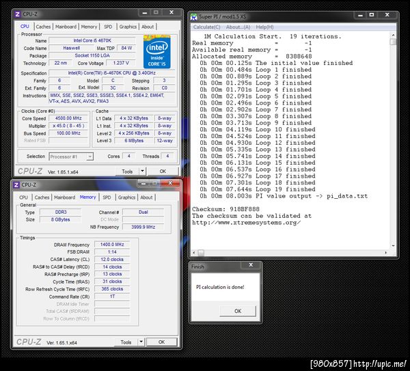Open About tab in bottom CPU-Z window
This screenshot has width=410, height=371.
146,197
